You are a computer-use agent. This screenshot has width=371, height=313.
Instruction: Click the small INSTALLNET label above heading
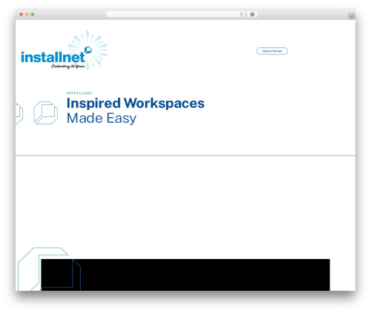point(79,93)
